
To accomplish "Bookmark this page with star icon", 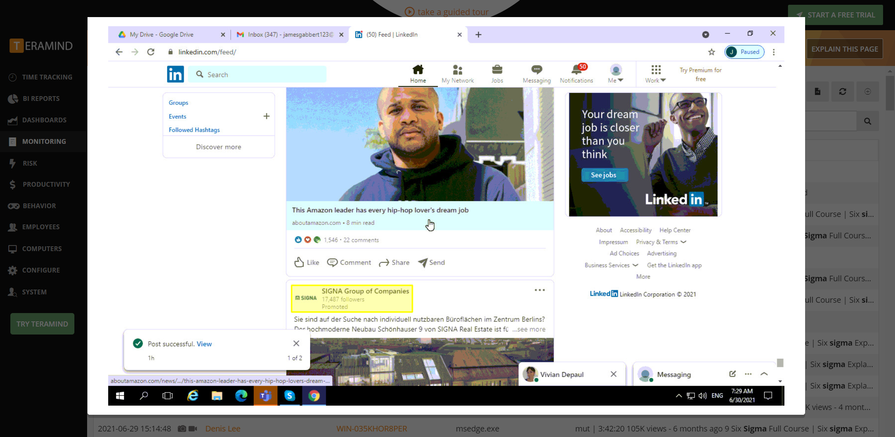I will pyautogui.click(x=712, y=52).
